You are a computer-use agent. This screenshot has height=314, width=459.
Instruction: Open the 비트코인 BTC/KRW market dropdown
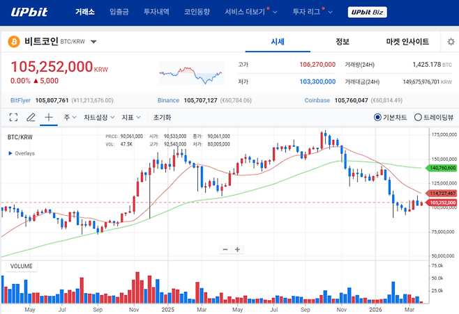(93, 42)
